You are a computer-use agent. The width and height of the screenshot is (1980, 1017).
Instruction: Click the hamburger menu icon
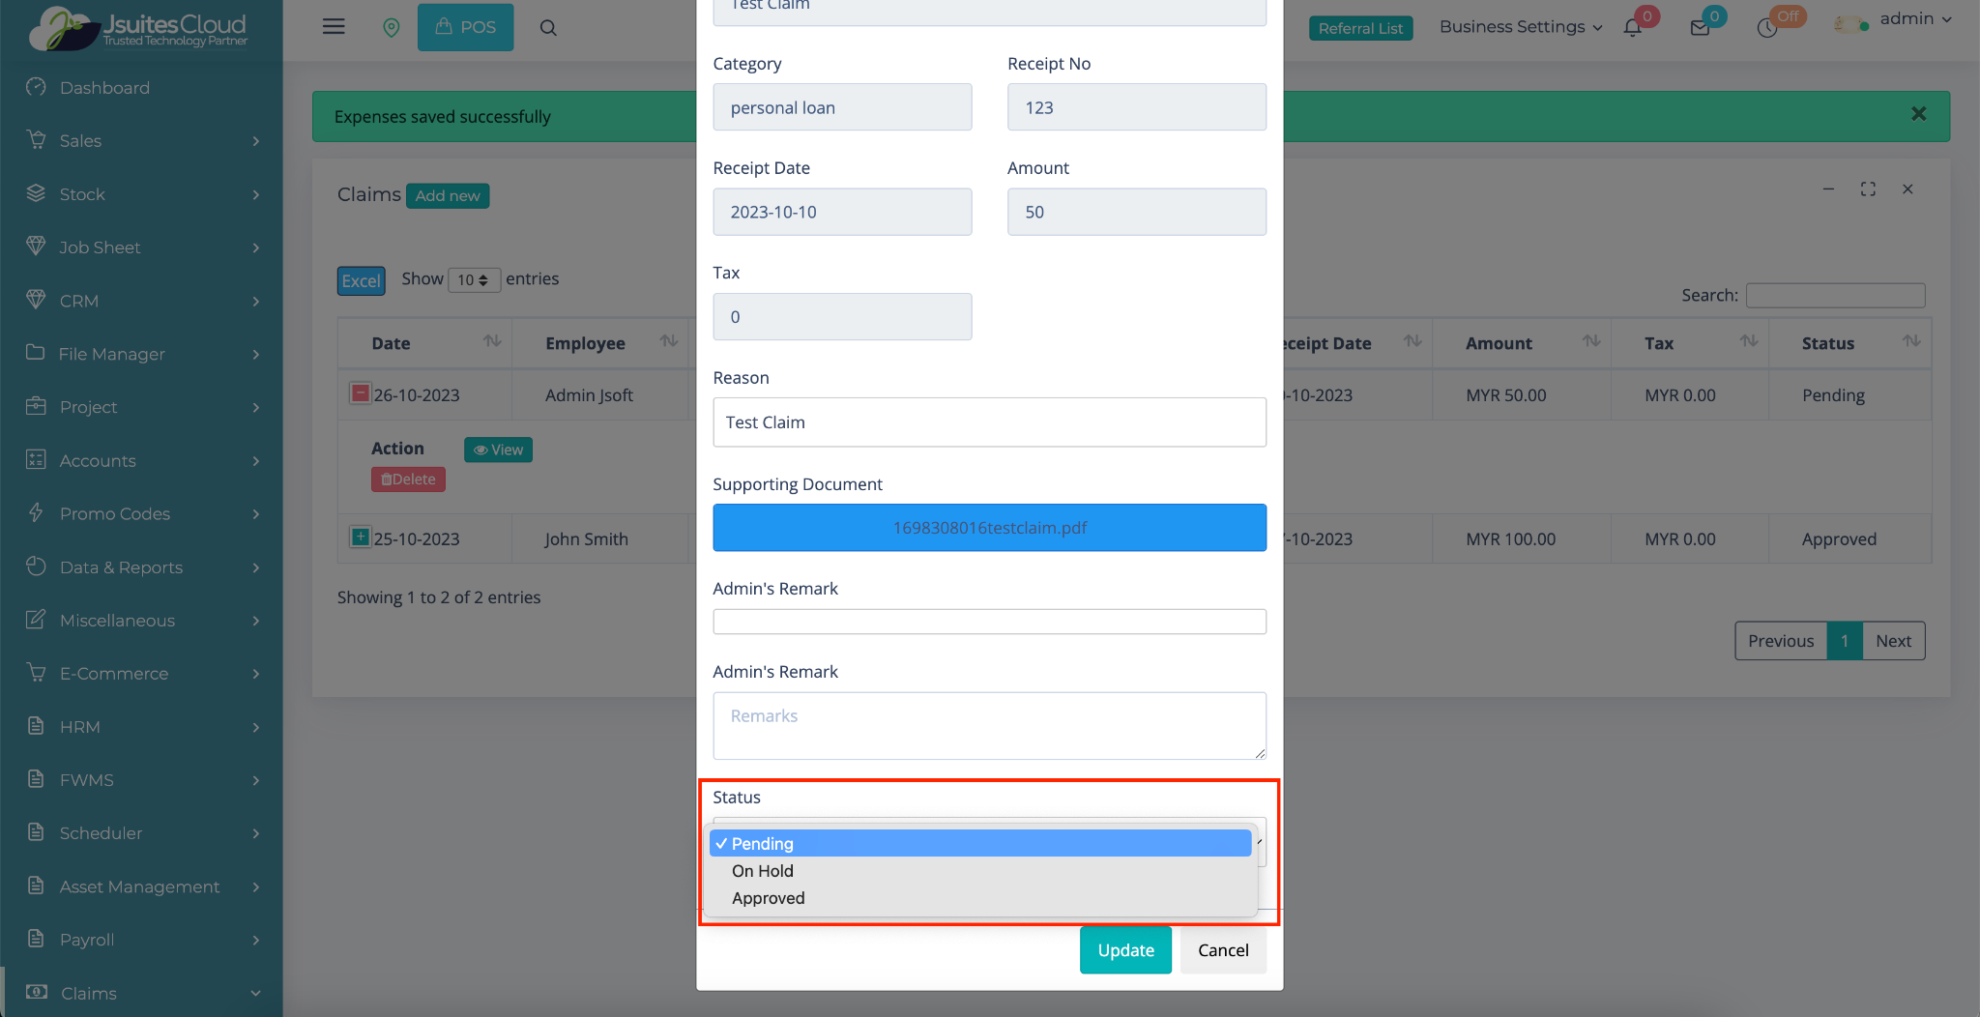tap(334, 27)
